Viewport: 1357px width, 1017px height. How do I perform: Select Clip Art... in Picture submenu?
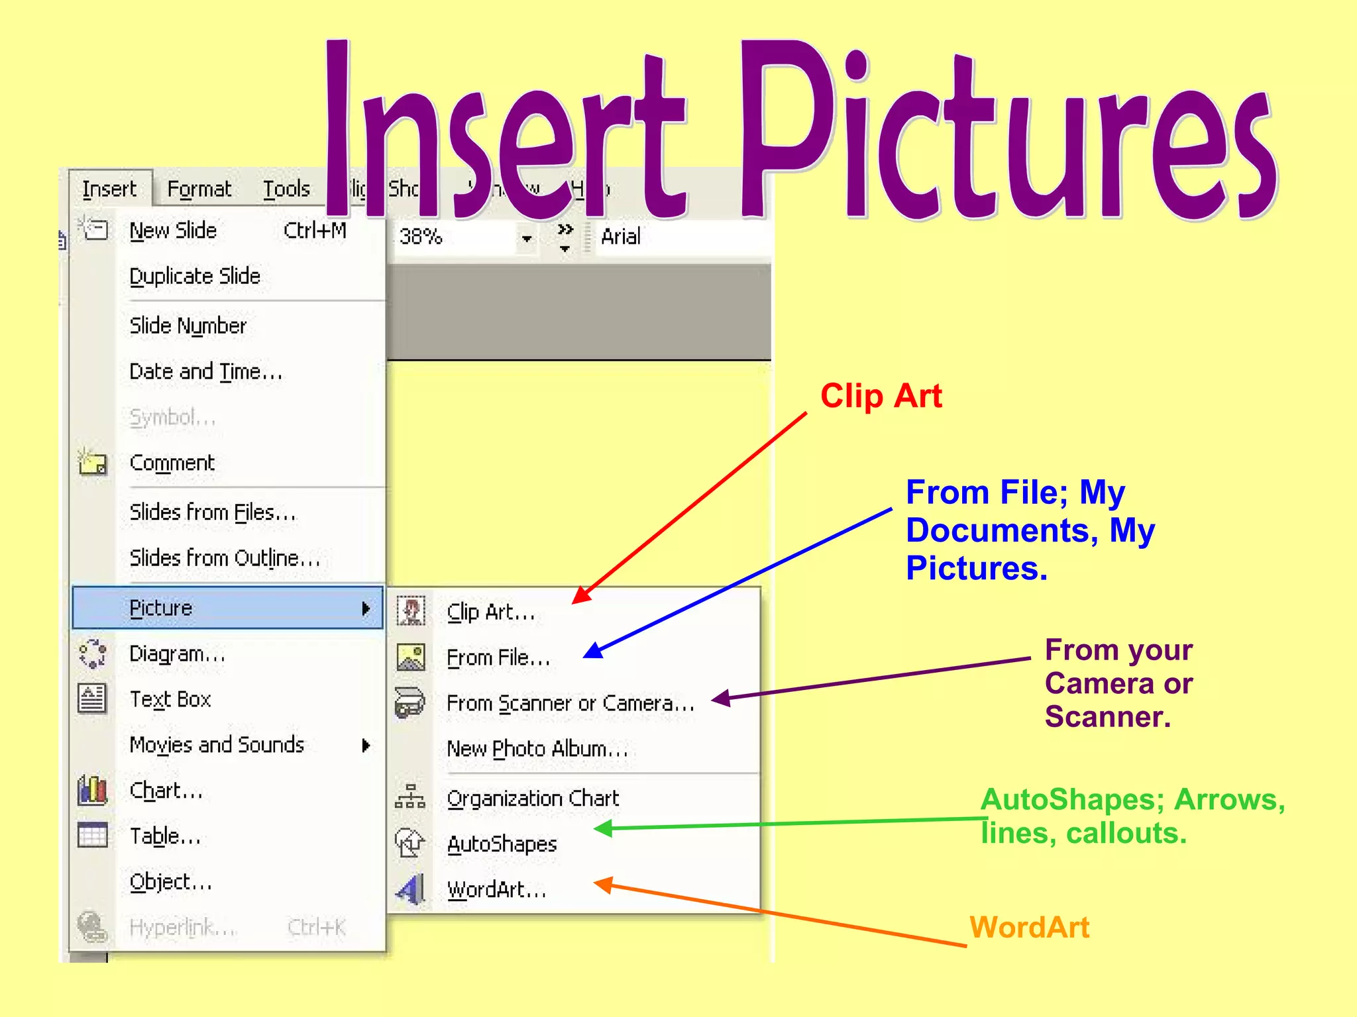(x=574, y=611)
